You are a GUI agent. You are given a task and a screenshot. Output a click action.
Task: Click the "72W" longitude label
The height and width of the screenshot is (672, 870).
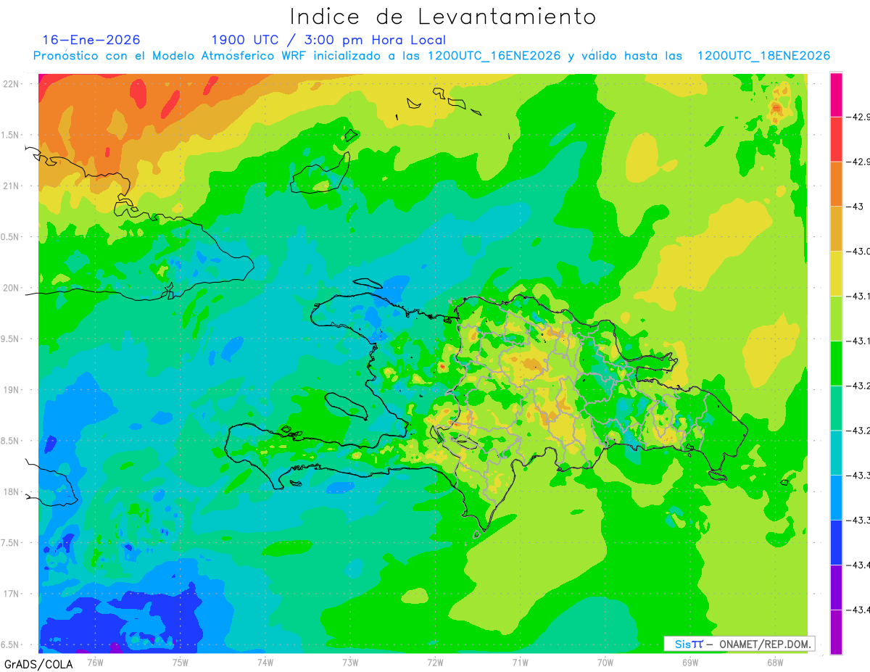(x=435, y=662)
